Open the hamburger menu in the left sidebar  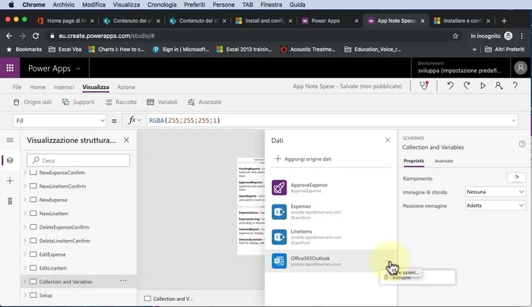coord(10,140)
